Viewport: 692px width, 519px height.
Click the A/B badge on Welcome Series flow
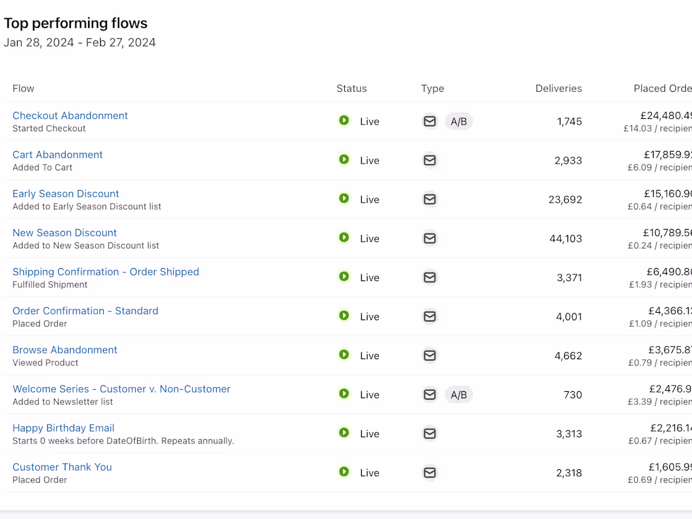coord(459,394)
